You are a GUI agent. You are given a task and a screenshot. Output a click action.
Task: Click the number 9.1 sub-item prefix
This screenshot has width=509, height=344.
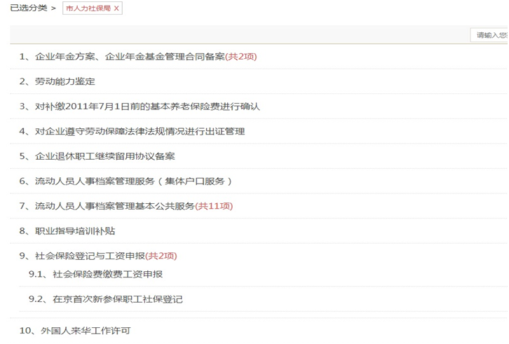point(36,274)
